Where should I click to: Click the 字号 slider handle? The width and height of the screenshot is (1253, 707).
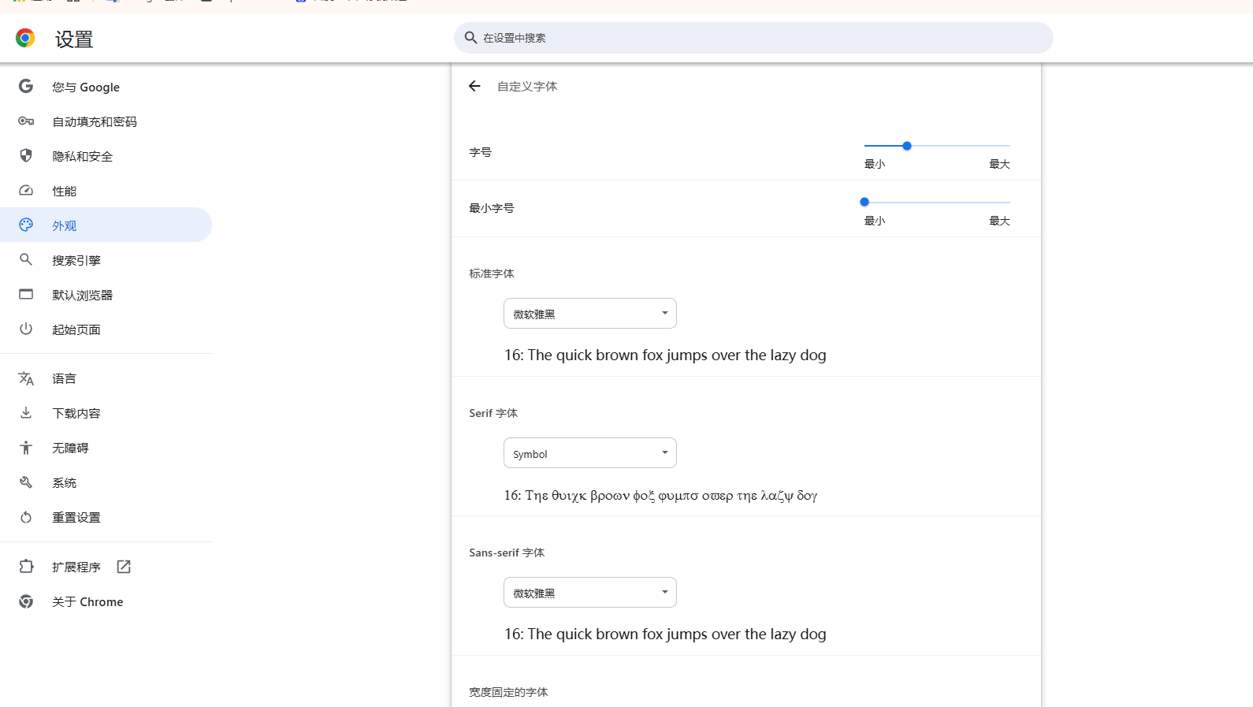pyautogui.click(x=907, y=146)
